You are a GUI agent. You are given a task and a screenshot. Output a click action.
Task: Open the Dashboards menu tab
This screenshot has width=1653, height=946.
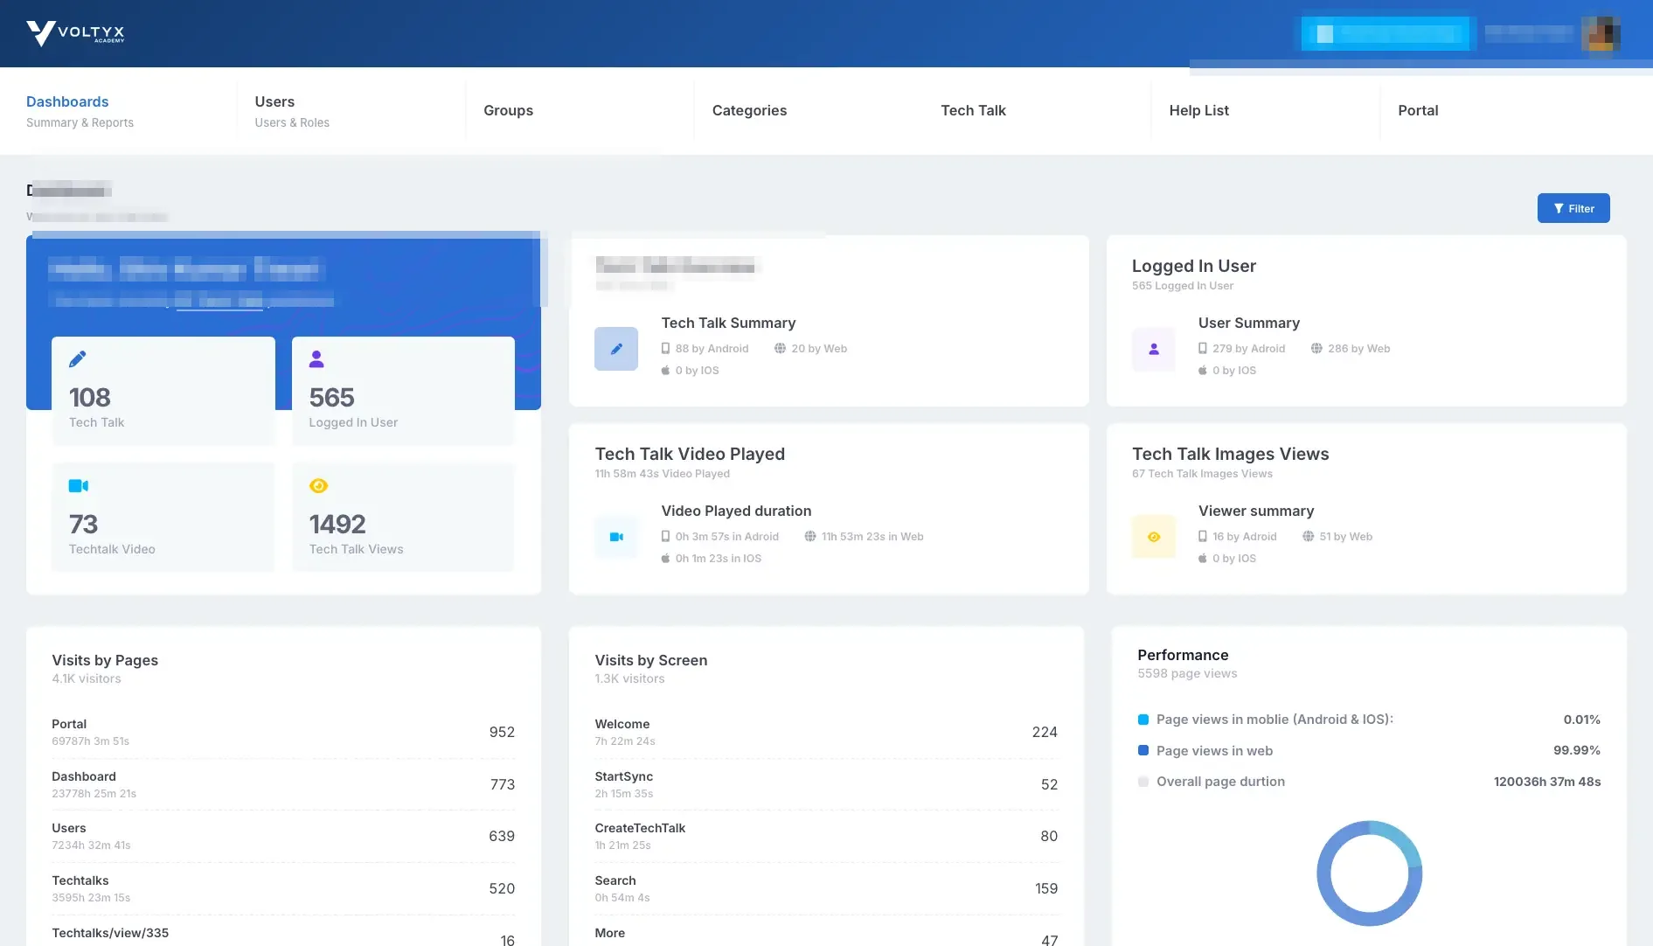(x=80, y=111)
